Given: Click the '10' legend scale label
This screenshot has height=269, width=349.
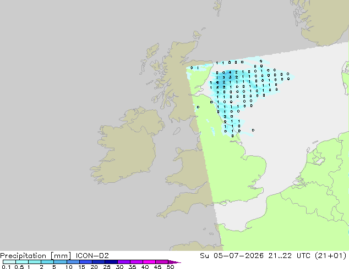Looking at the screenshot, I should (69, 267).
